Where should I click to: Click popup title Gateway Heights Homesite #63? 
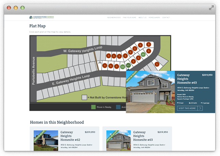[187, 79]
